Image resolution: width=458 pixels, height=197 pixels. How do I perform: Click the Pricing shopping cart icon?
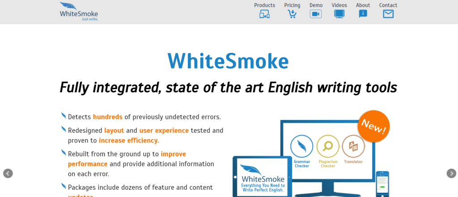pos(292,14)
